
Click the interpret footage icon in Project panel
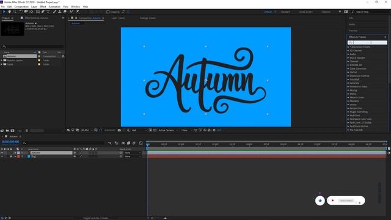tap(2, 130)
